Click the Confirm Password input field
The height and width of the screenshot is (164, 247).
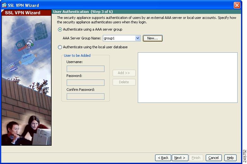(86, 97)
